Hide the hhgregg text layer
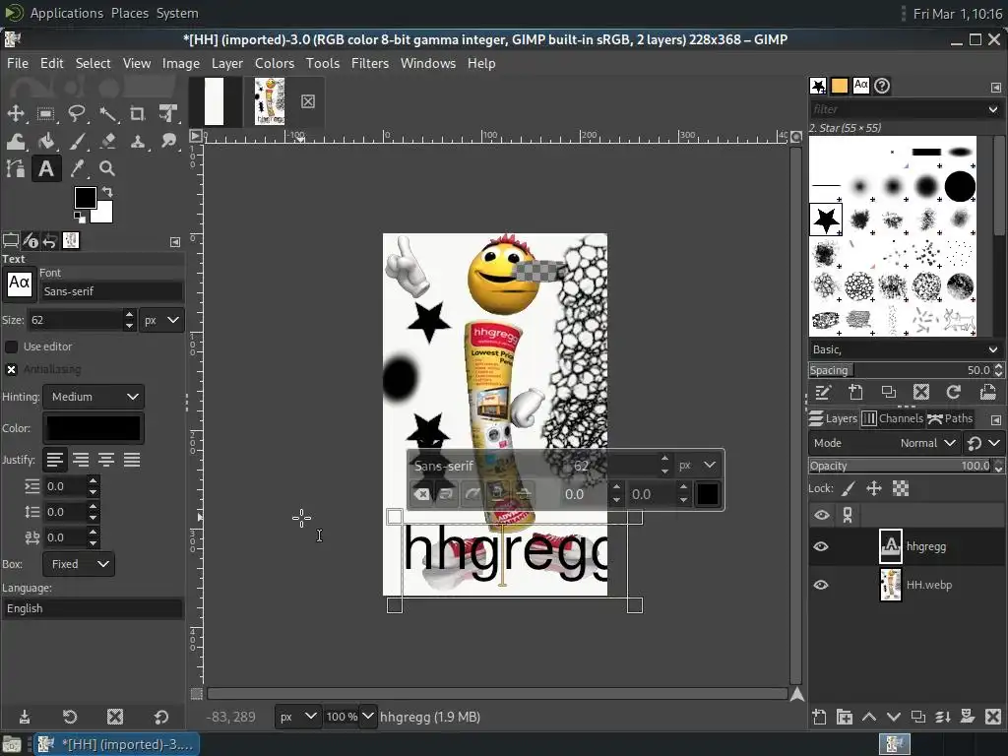The image size is (1008, 756). (x=821, y=546)
